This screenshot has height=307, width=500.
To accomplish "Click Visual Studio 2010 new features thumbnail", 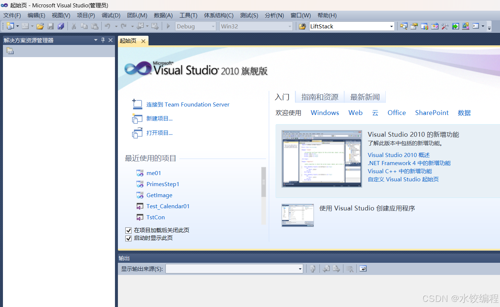I will coord(322,159).
